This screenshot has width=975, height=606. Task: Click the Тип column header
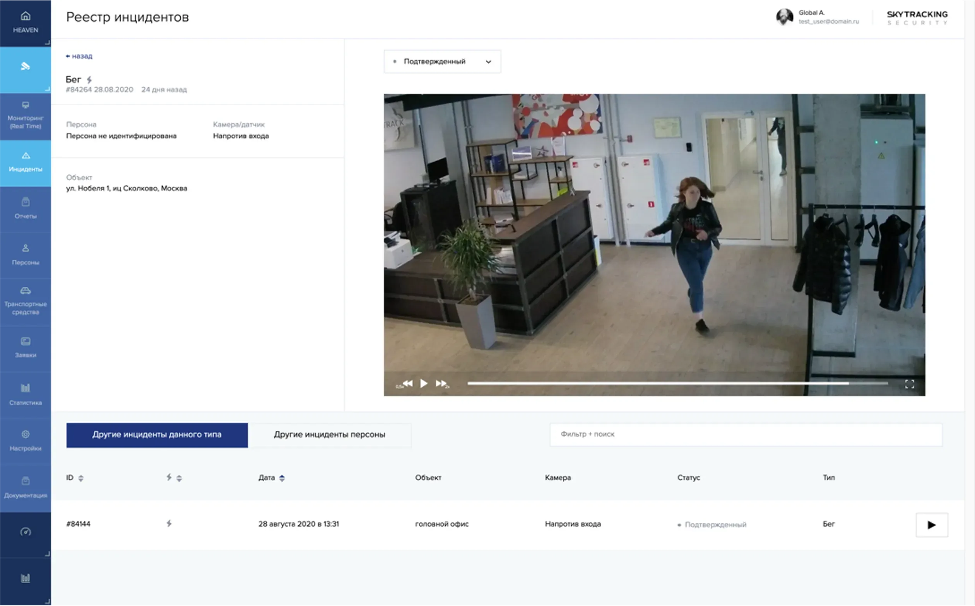(829, 478)
